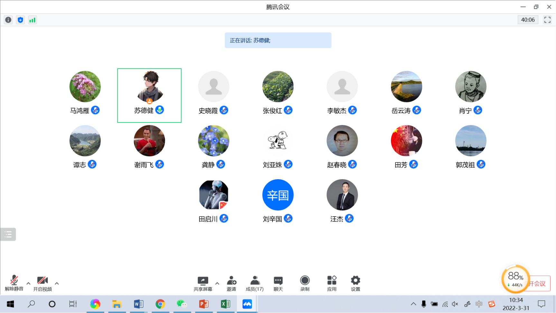
Task: Toggle full screen mode icon
Action: pyautogui.click(x=547, y=20)
